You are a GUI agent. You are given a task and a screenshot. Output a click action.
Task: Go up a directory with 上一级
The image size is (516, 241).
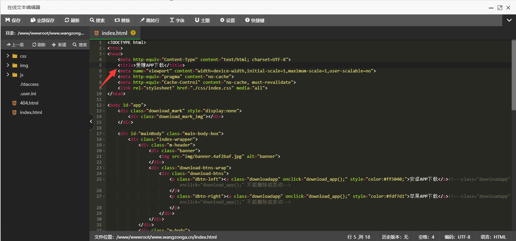click(x=15, y=45)
